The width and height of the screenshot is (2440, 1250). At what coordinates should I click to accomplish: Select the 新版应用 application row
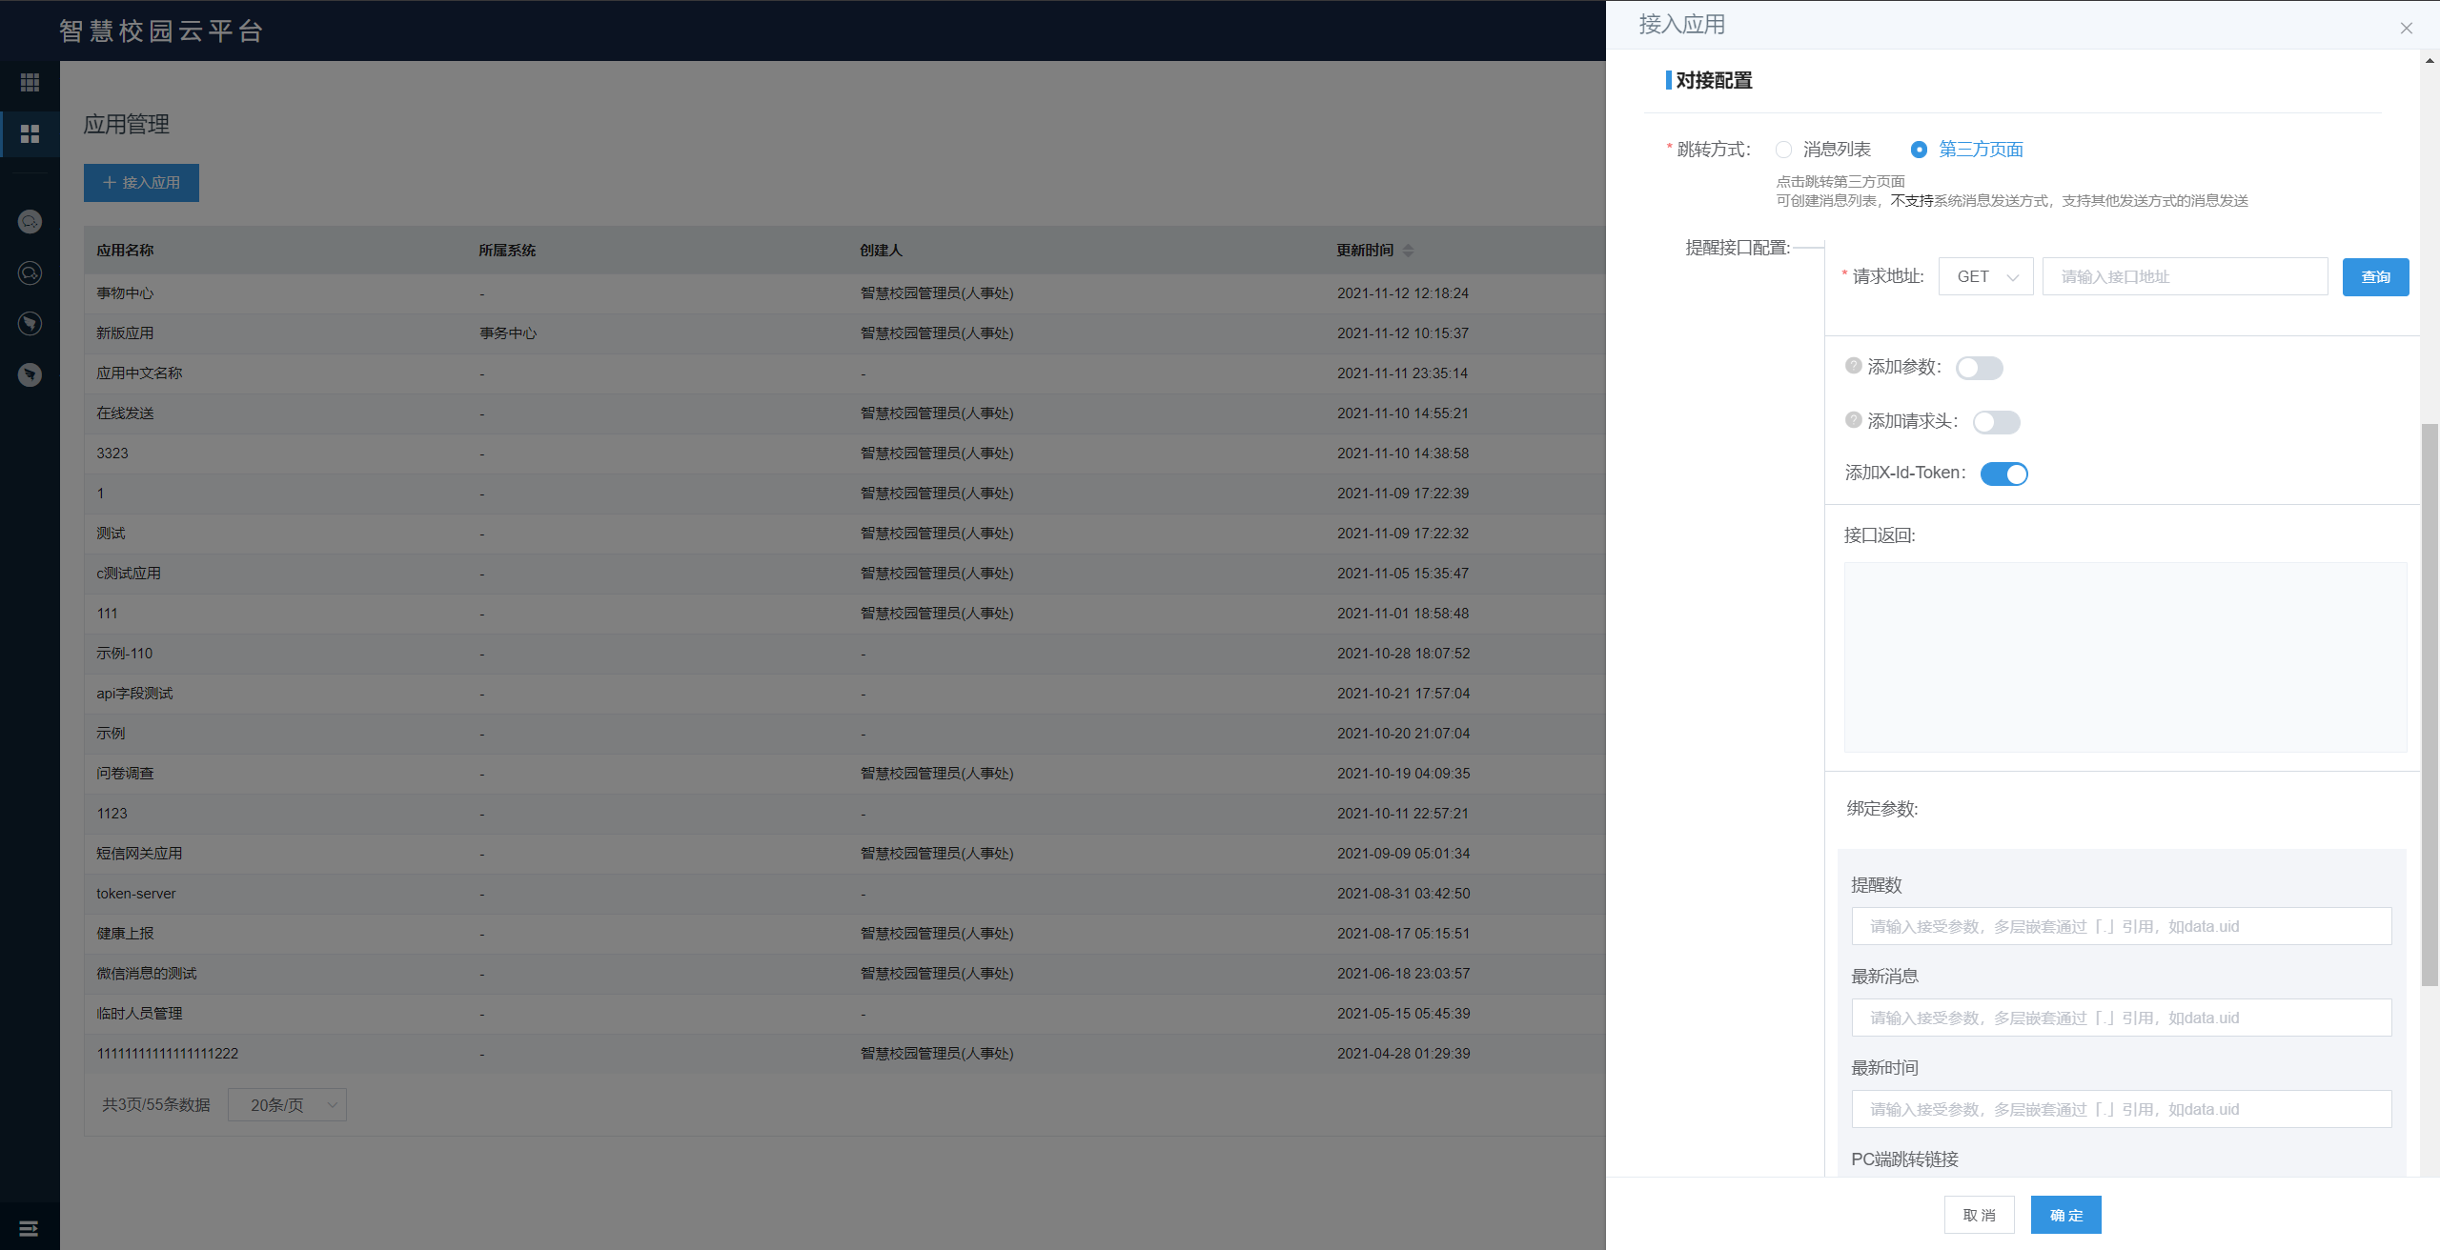pos(844,333)
